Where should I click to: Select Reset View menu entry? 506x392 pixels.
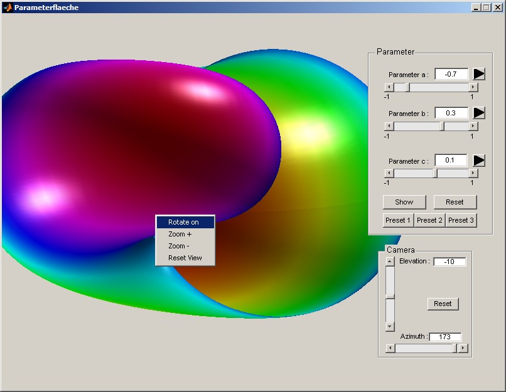[185, 258]
